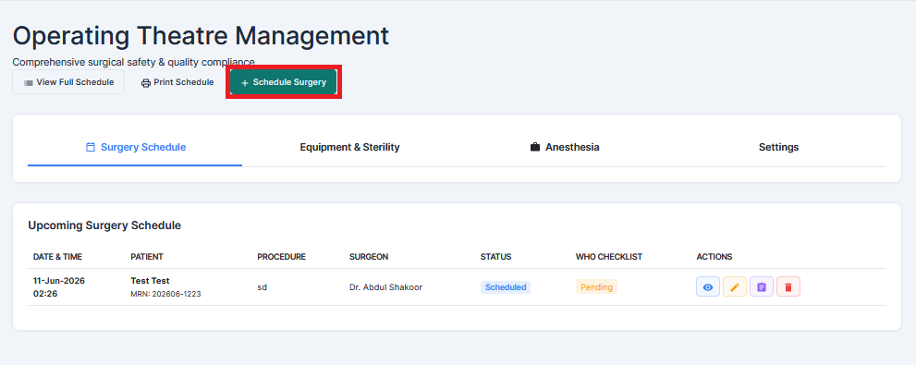Open the Equipment & Sterility tab

point(349,147)
